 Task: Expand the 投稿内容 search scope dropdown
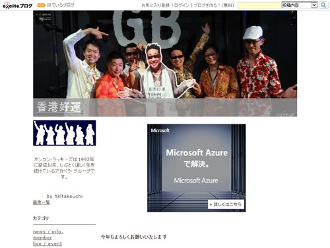click(300, 5)
